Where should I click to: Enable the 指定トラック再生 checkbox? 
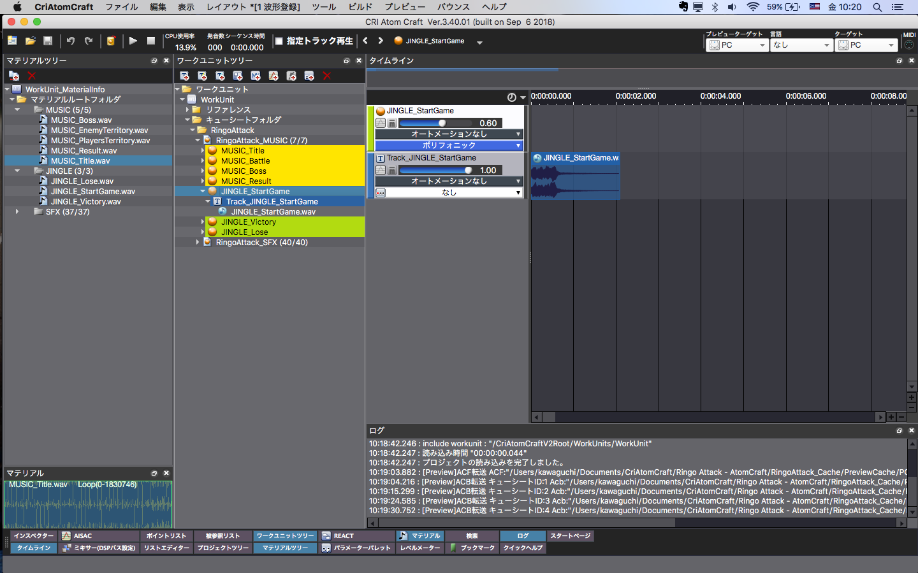279,41
